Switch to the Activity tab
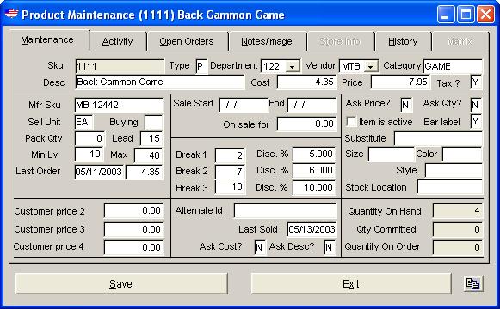The height and width of the screenshot is (309, 500). point(118,42)
